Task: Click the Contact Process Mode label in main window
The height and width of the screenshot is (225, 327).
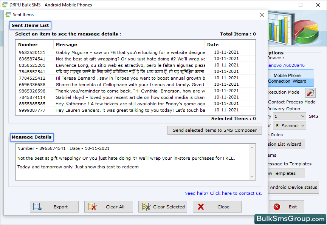Action: 292,102
